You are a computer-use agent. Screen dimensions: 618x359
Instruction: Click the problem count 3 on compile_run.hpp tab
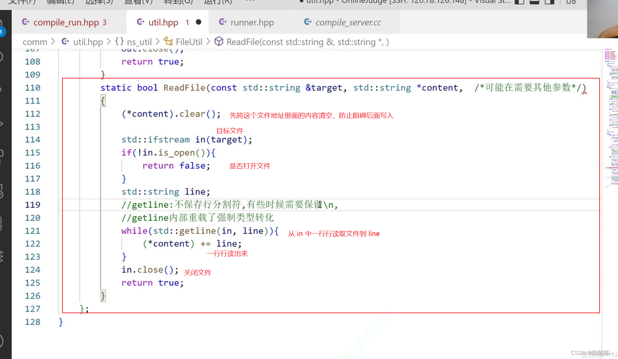point(104,23)
